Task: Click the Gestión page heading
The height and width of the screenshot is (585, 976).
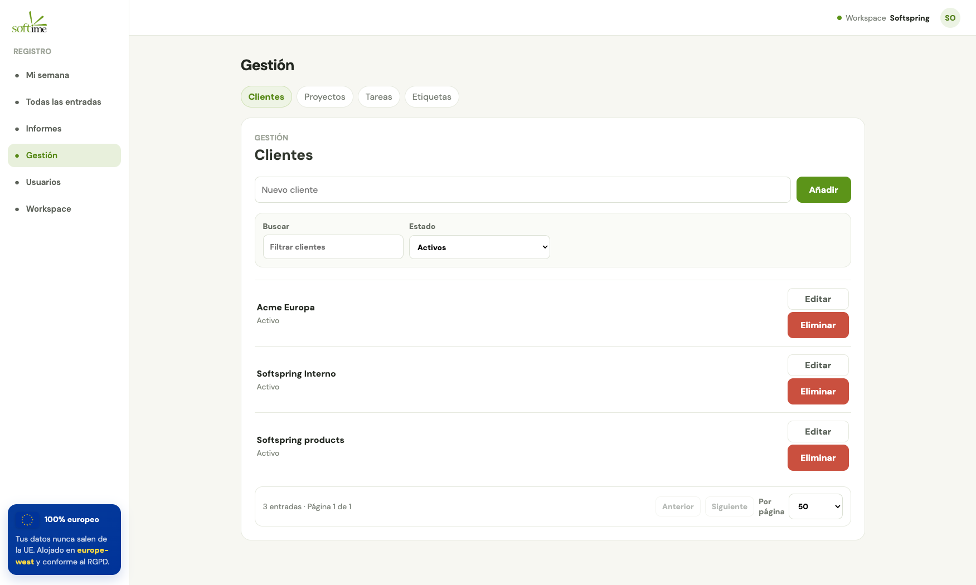Action: pos(268,65)
